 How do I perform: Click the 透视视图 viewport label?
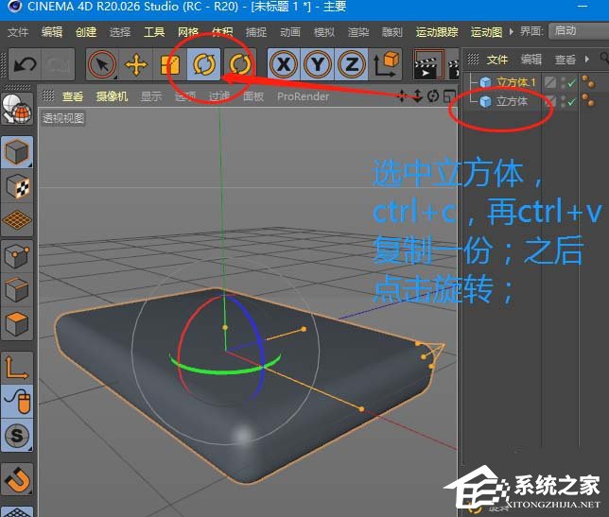63,118
